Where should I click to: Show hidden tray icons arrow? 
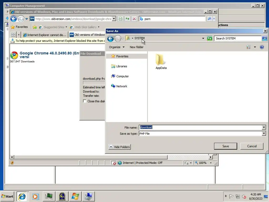pos(226,196)
